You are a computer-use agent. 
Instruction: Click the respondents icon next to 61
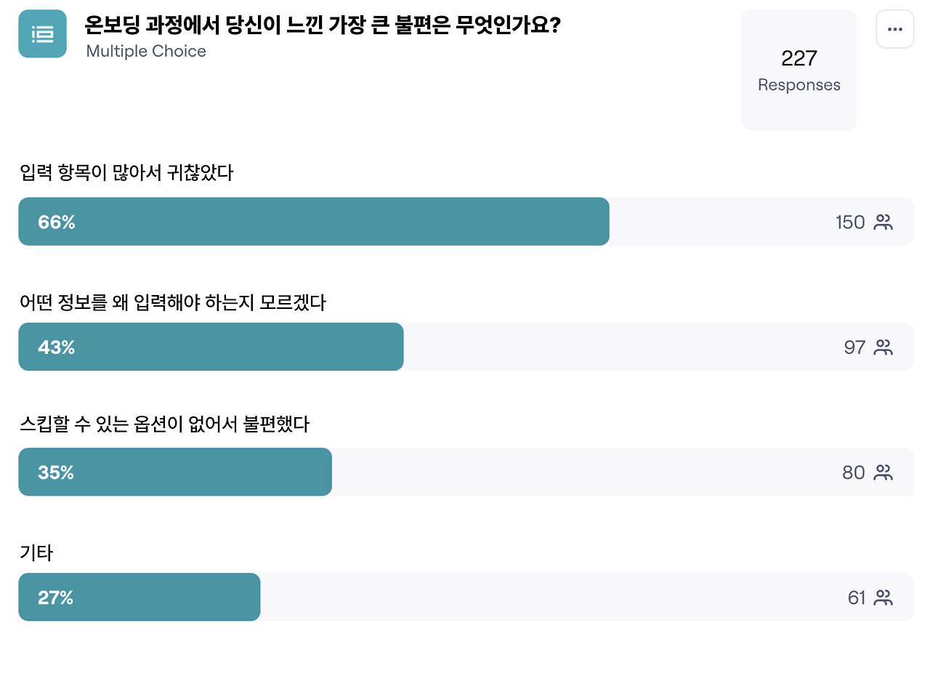tap(883, 598)
